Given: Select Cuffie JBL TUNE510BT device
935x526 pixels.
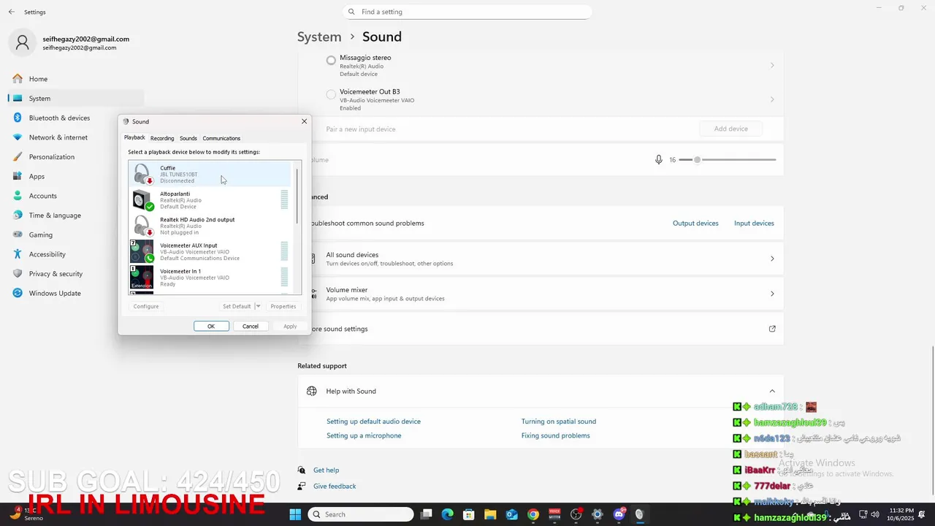Looking at the screenshot, I should coord(210,174).
